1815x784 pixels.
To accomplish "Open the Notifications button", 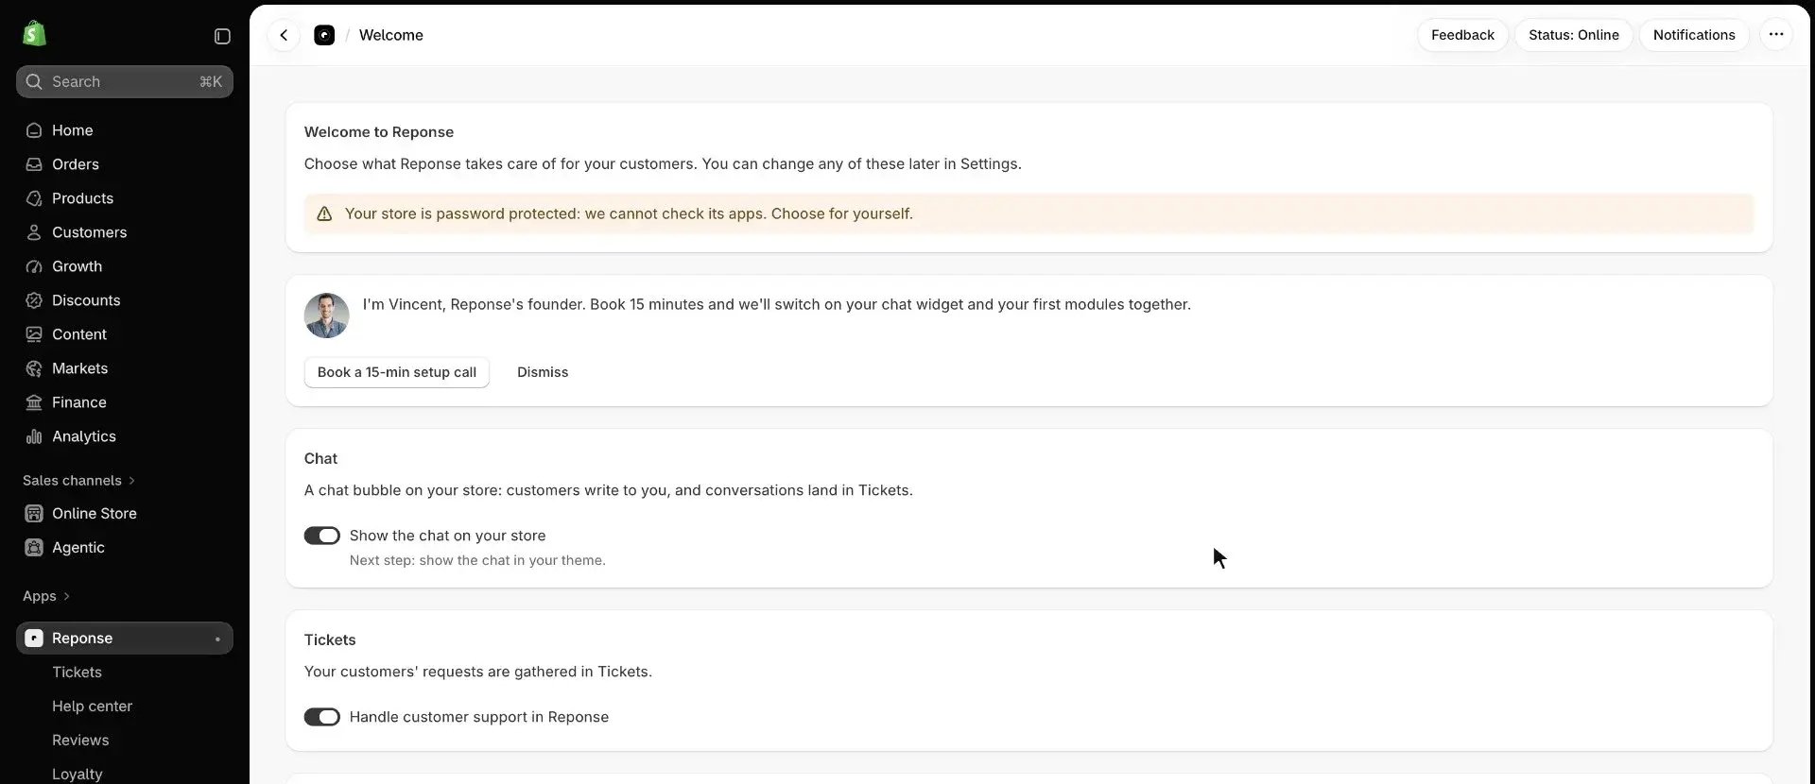I will (x=1694, y=35).
